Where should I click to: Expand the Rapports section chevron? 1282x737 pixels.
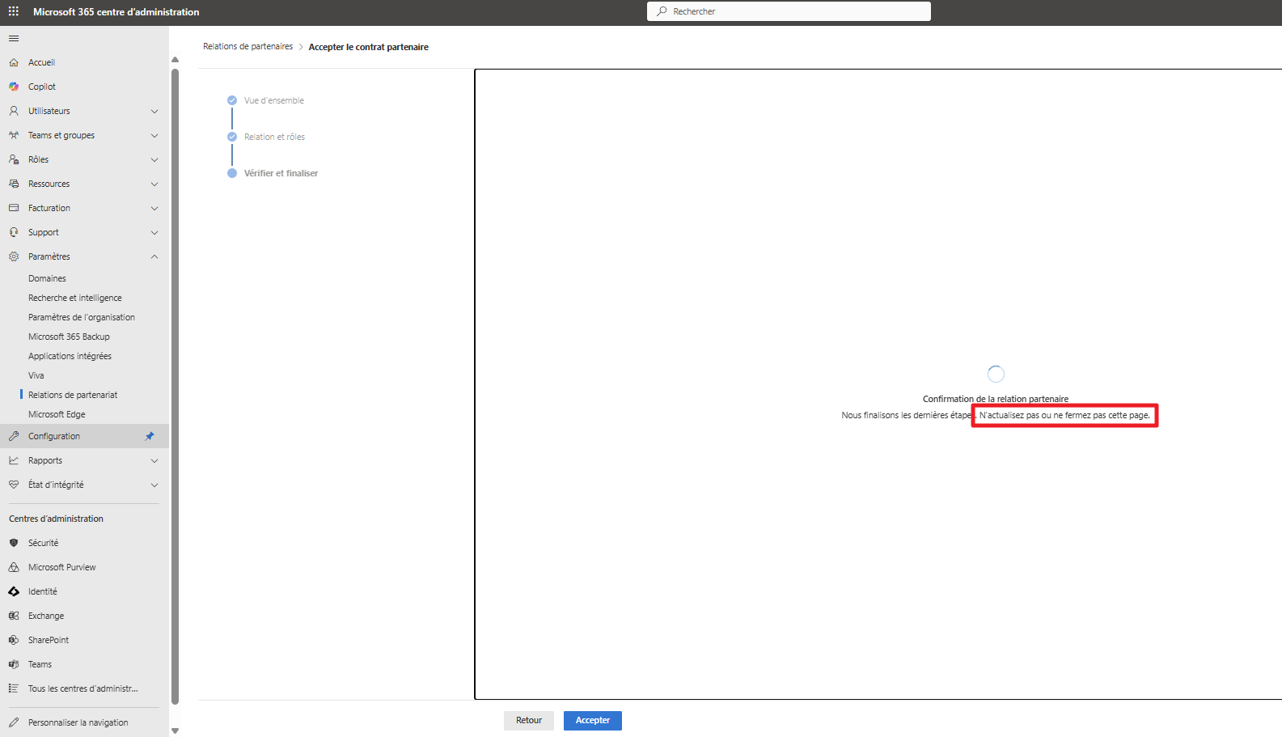click(x=154, y=460)
